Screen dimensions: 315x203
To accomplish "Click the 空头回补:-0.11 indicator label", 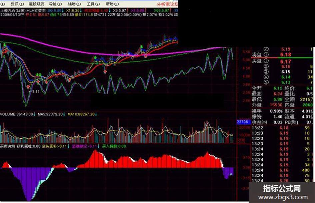I will point(54,146).
